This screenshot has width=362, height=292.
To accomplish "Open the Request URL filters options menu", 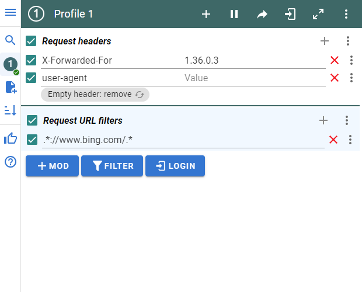I will 347,120.
